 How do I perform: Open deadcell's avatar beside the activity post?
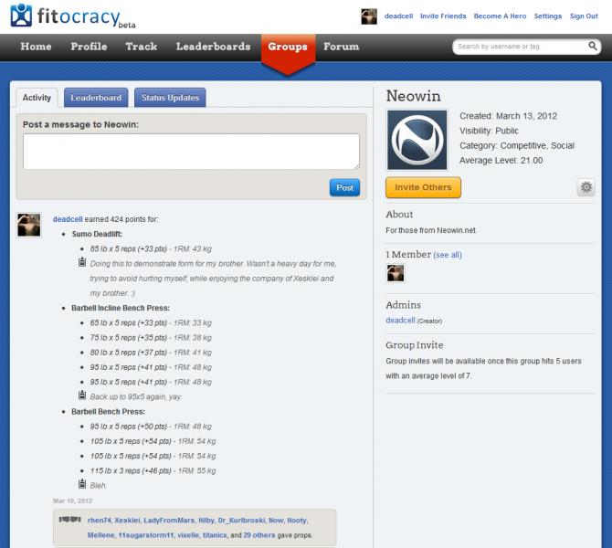point(29,225)
